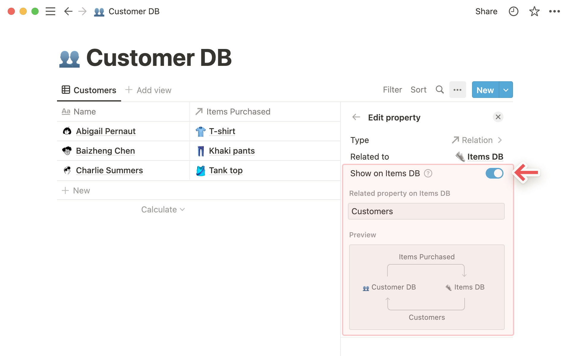Select Add view tab option

coord(148,90)
